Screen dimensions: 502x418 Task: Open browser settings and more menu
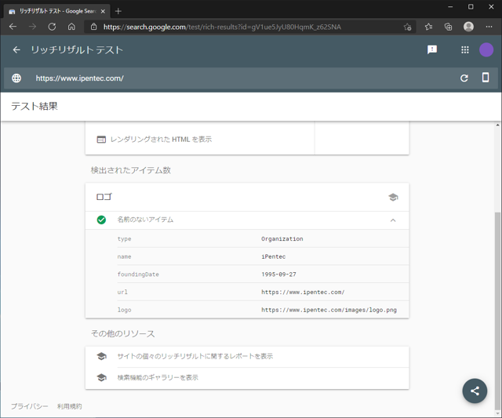tap(489, 27)
